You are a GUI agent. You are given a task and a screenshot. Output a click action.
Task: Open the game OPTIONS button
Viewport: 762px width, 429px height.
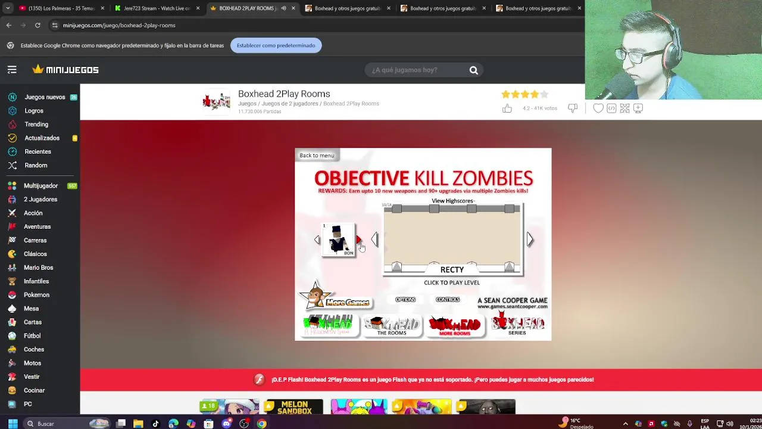coord(405,300)
